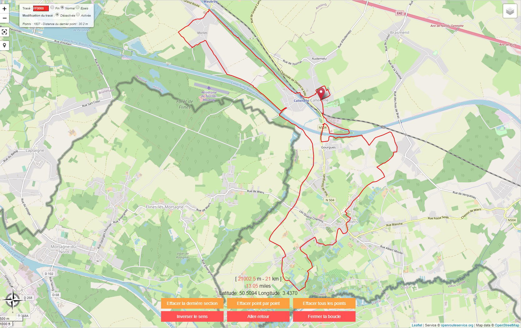This screenshot has width=521, height=328.
Task: Select the Fin line thickness option
Action: coord(52,7)
